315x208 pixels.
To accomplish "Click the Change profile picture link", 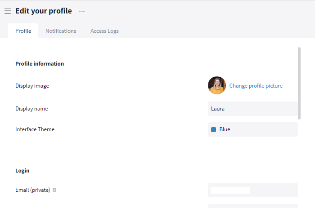I will click(256, 85).
